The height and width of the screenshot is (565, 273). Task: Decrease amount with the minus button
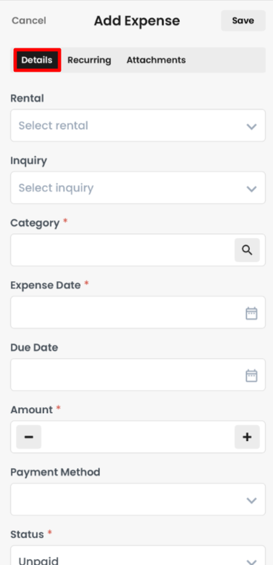[x=28, y=437]
